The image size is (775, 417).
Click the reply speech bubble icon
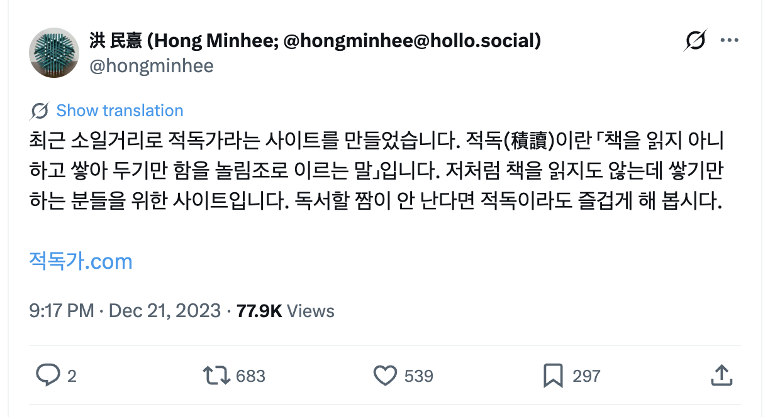pyautogui.click(x=47, y=376)
